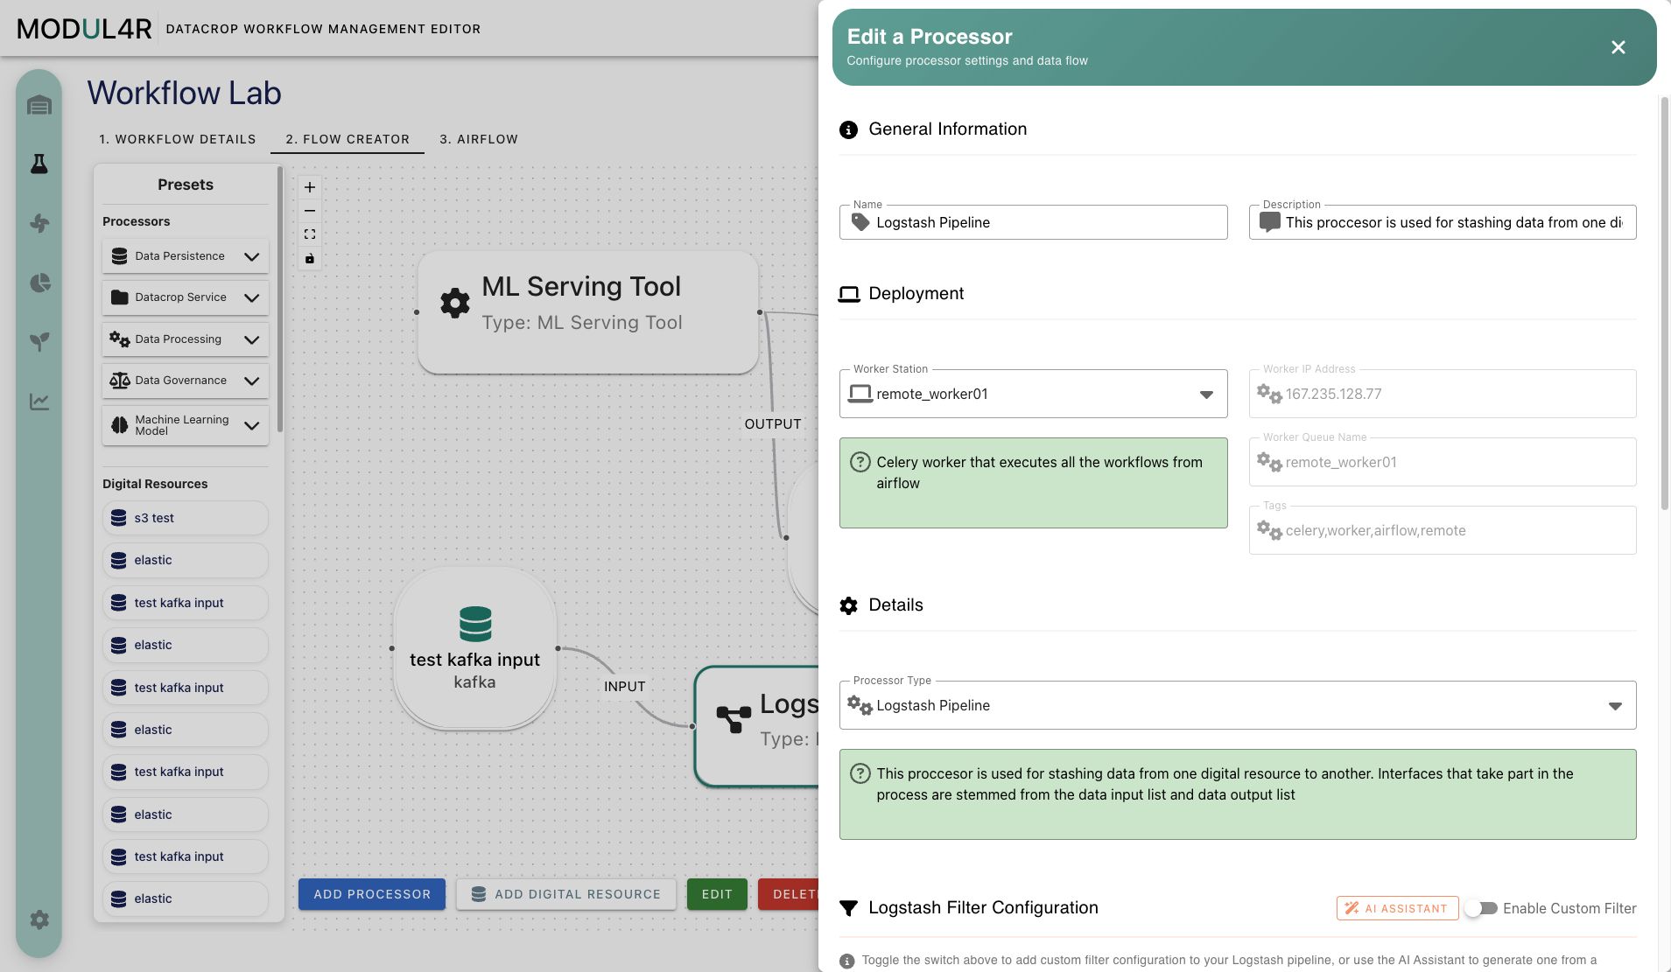Viewport: 1671px width, 972px height.
Task: Click the Name input field
Action: click(1033, 222)
